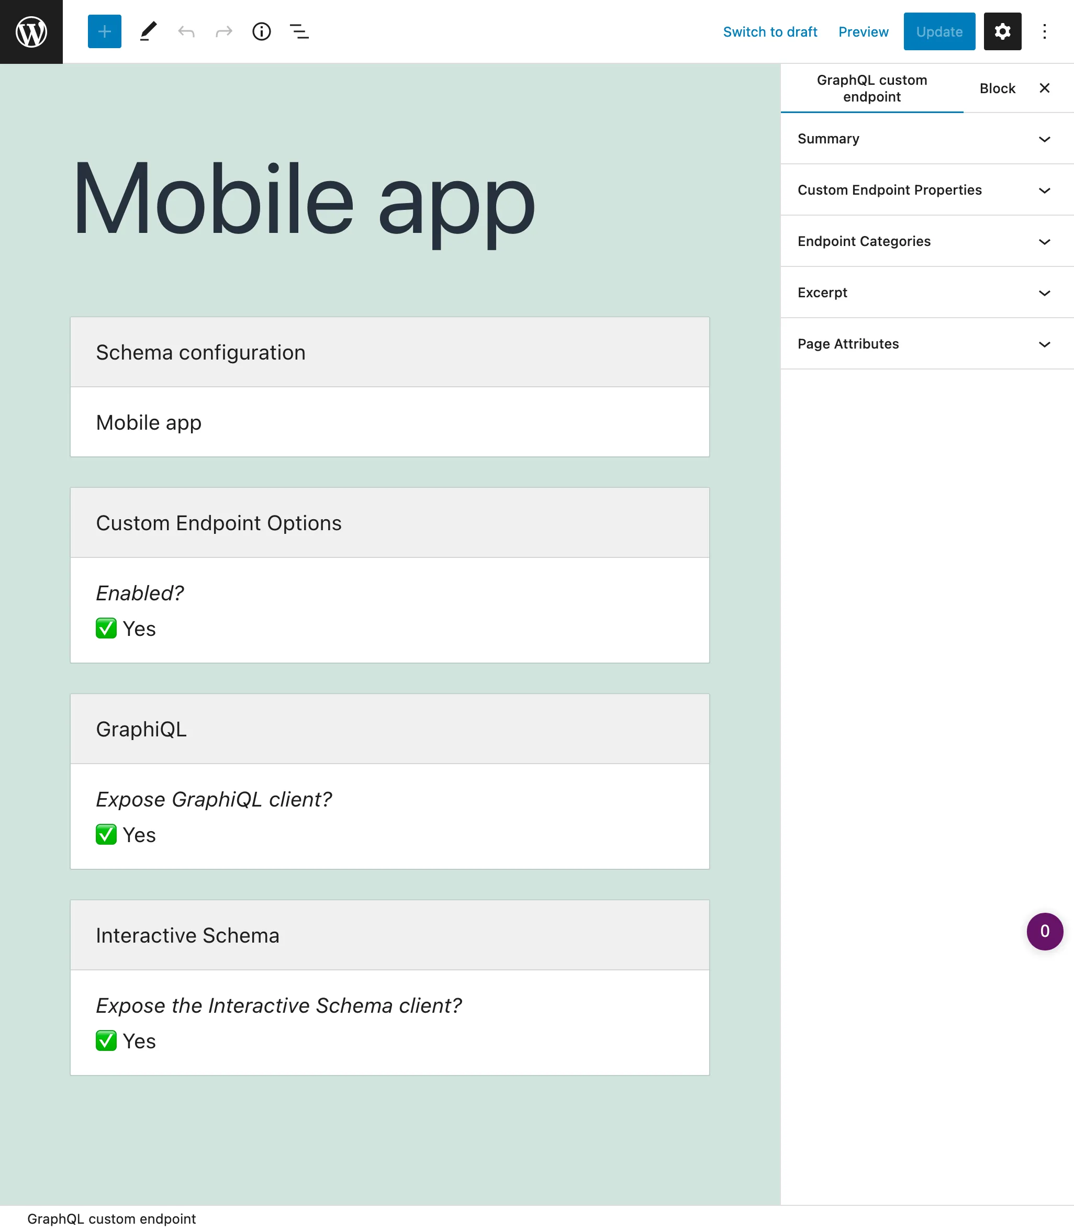
Task: Redo the undone change
Action: click(223, 31)
